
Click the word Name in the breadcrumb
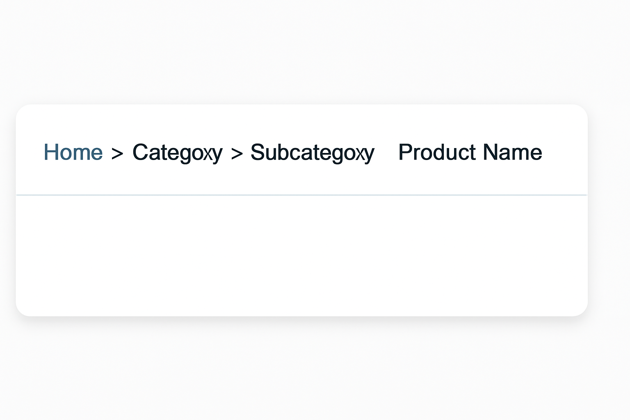(512, 153)
